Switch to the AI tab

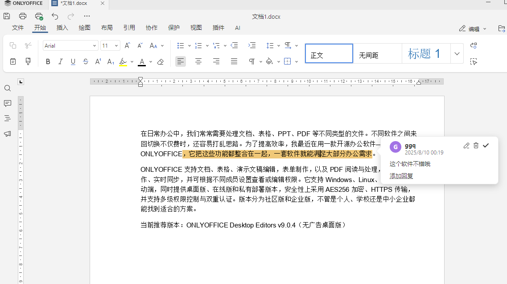coord(238,28)
